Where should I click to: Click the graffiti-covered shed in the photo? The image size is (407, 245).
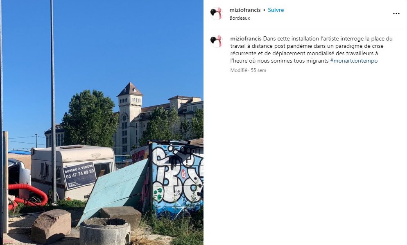tap(176, 179)
